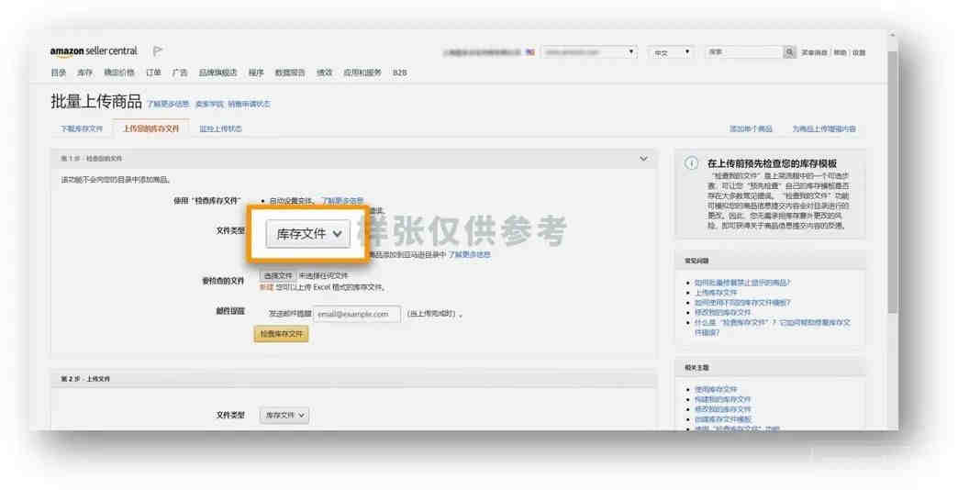958x490 pixels.
Task: Open the 帮助 link in the header
Action: [x=840, y=53]
